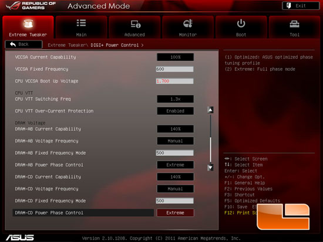
Task: Click the scrollbar thumb
Action: 210,149
